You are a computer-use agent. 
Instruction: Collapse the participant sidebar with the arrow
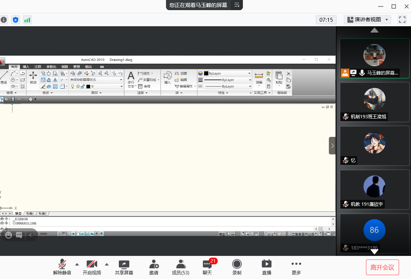332,146
